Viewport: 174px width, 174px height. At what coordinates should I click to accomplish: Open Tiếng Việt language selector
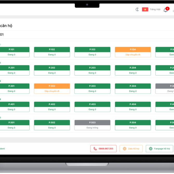155,10
